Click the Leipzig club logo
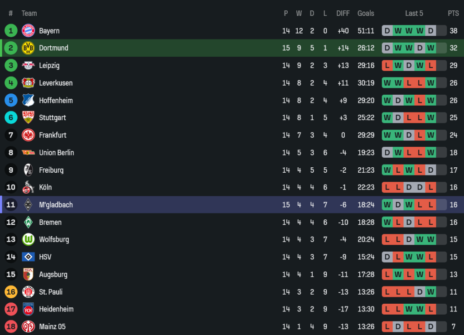Screen dimensions: 464x335 (x=28, y=65)
